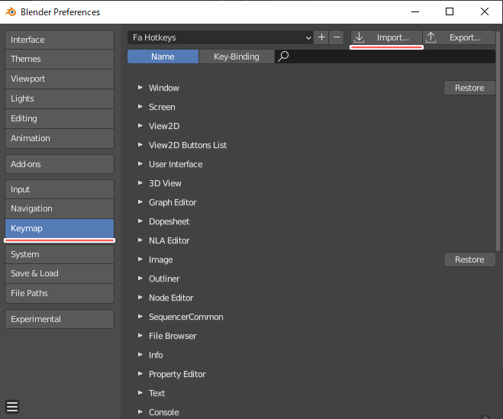Open the hamburger menu at bottom left
503x419 pixels.
[12, 406]
